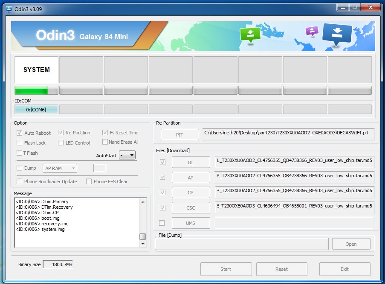Click the Open button for File Dump
Screen dimensions: 385x284
tap(351, 244)
